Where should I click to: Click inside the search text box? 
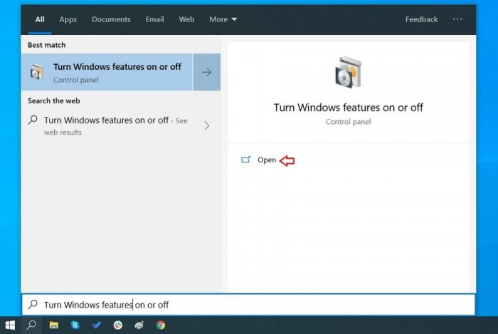pos(248,305)
